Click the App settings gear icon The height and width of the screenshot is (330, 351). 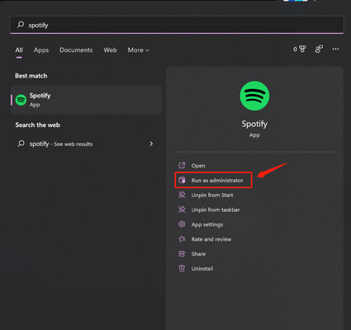click(182, 224)
